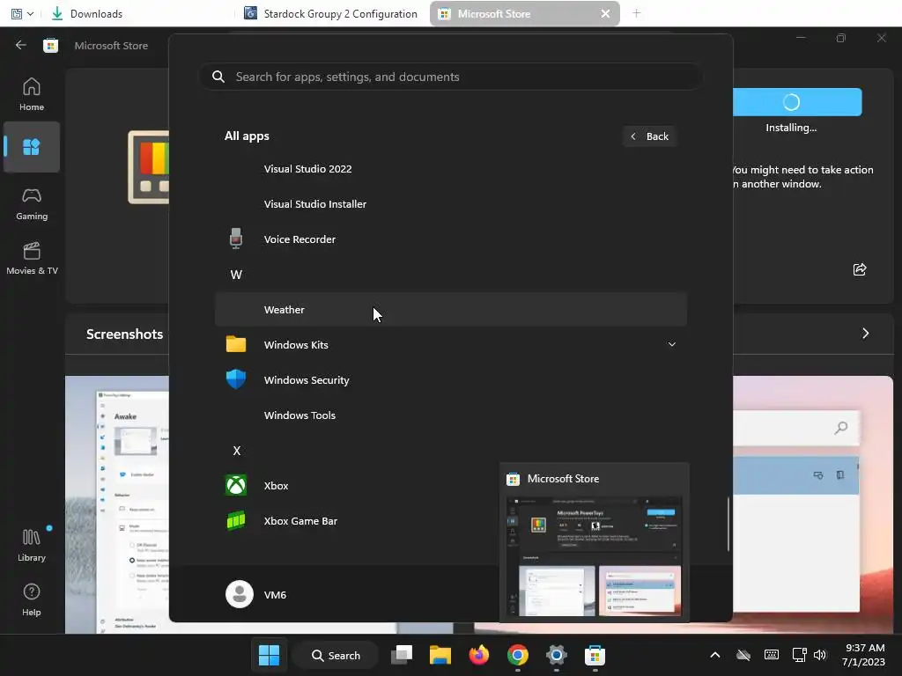The height and width of the screenshot is (676, 902).
Task: Click the Installing progress button
Action: (x=796, y=102)
